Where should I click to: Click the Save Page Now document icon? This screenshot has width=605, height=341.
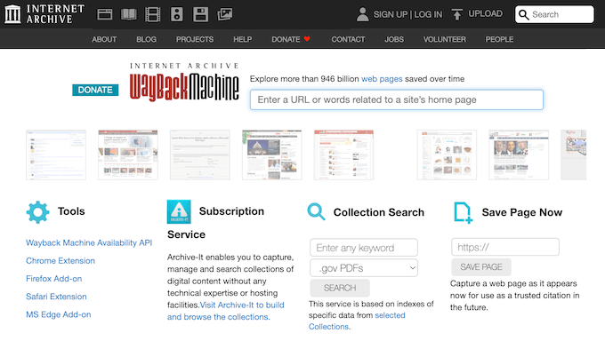(463, 212)
